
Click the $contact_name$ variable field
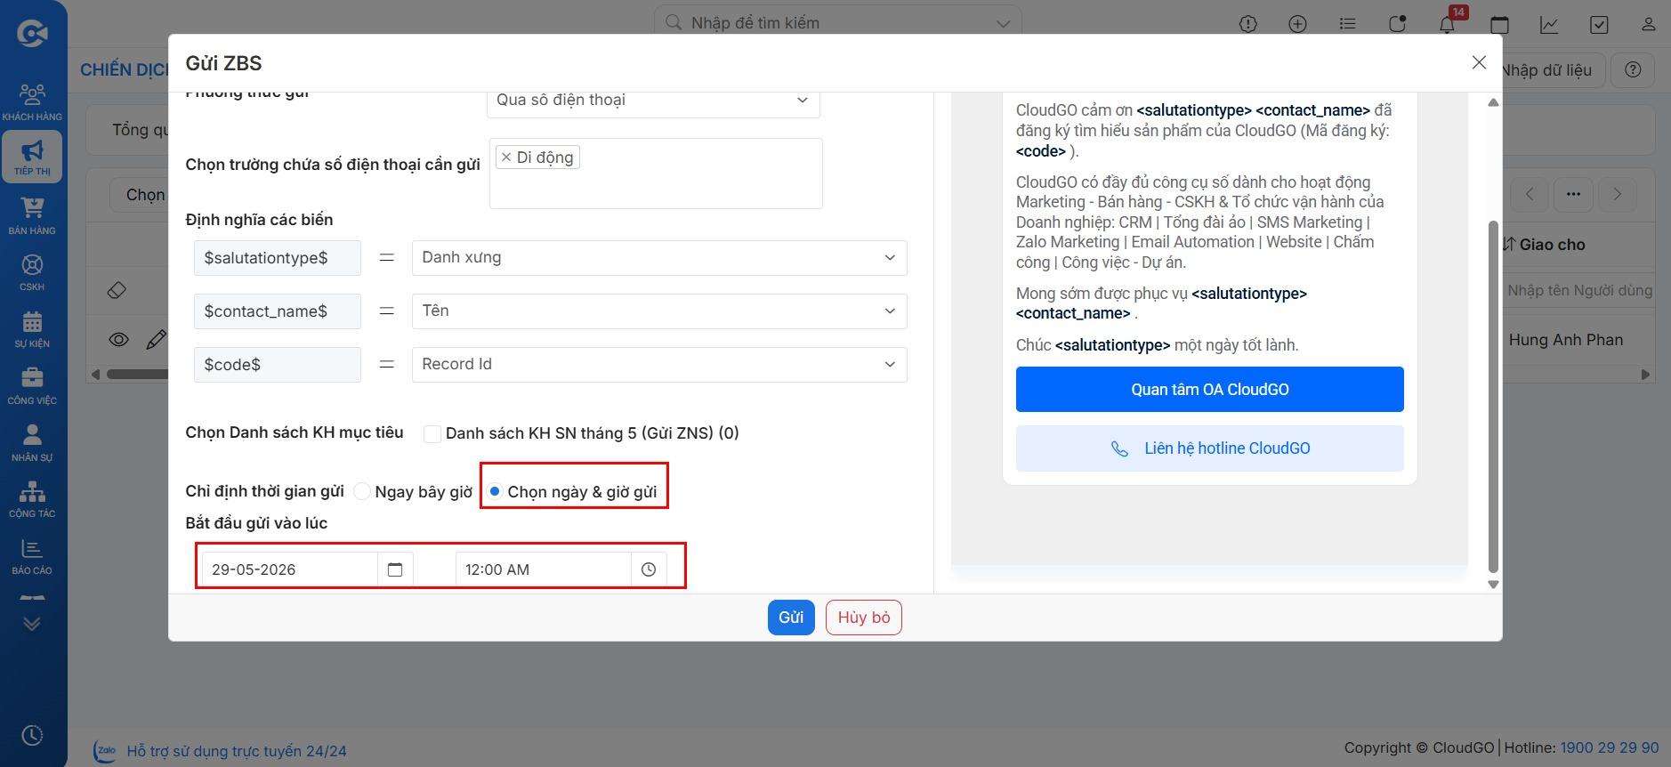[278, 311]
